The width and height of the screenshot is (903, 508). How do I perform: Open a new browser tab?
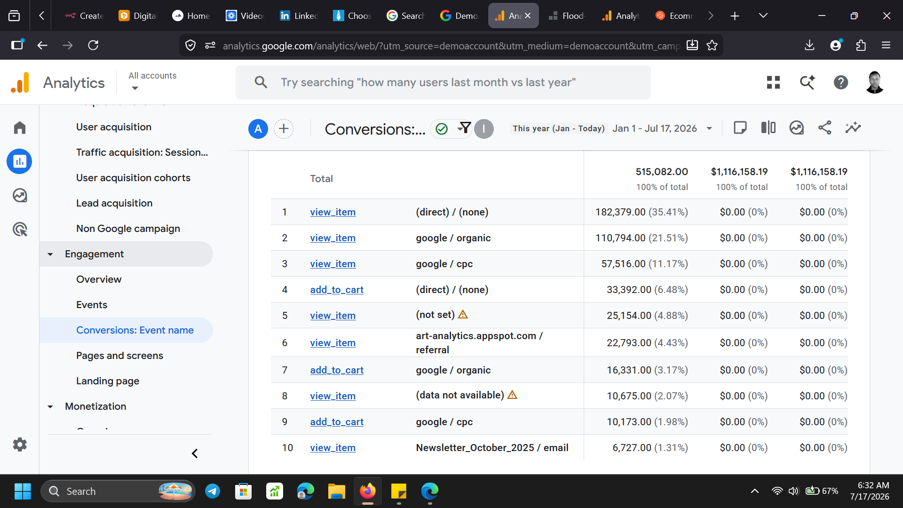(735, 16)
